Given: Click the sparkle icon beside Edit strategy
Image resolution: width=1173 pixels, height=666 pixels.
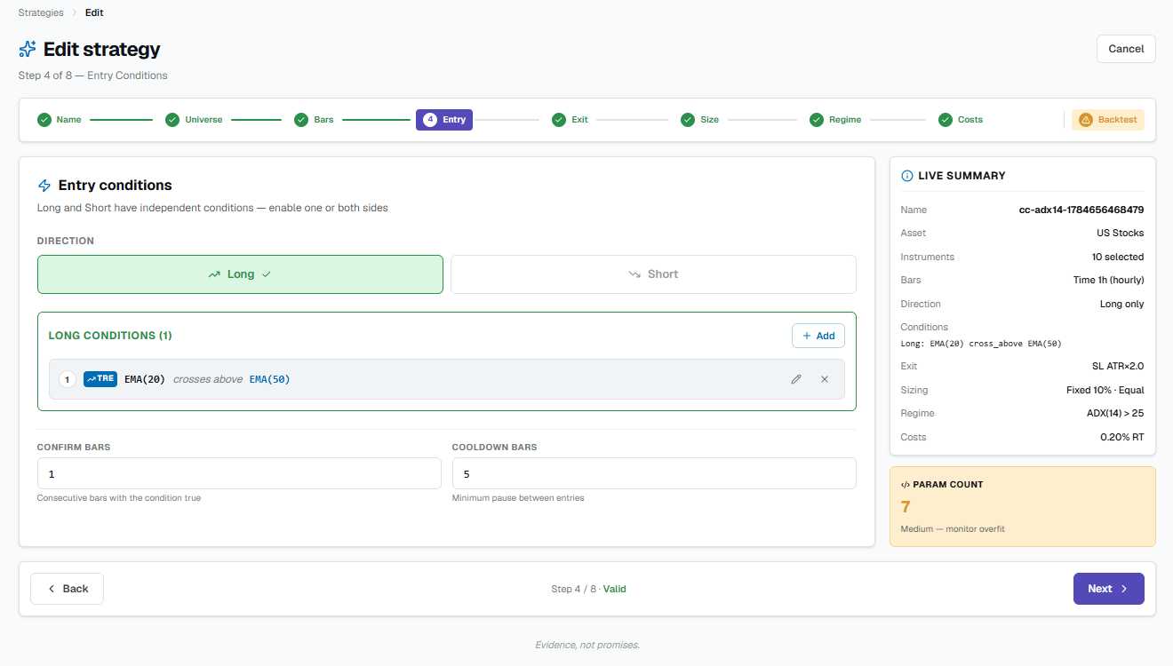Looking at the screenshot, I should point(28,49).
